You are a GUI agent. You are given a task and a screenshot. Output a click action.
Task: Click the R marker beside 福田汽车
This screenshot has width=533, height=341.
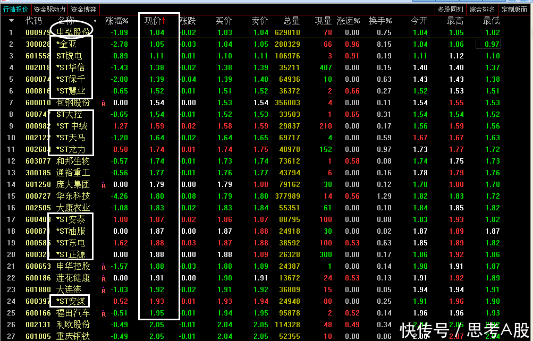point(104,313)
